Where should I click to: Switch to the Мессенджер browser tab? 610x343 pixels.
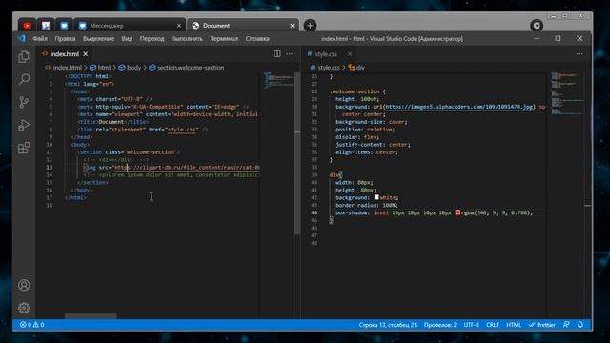(x=129, y=26)
